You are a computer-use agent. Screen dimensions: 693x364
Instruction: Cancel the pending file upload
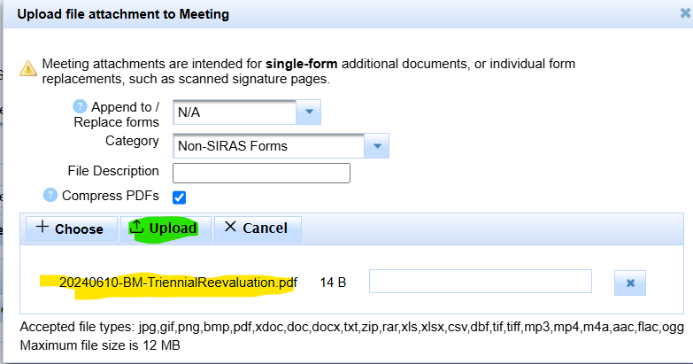(x=258, y=228)
